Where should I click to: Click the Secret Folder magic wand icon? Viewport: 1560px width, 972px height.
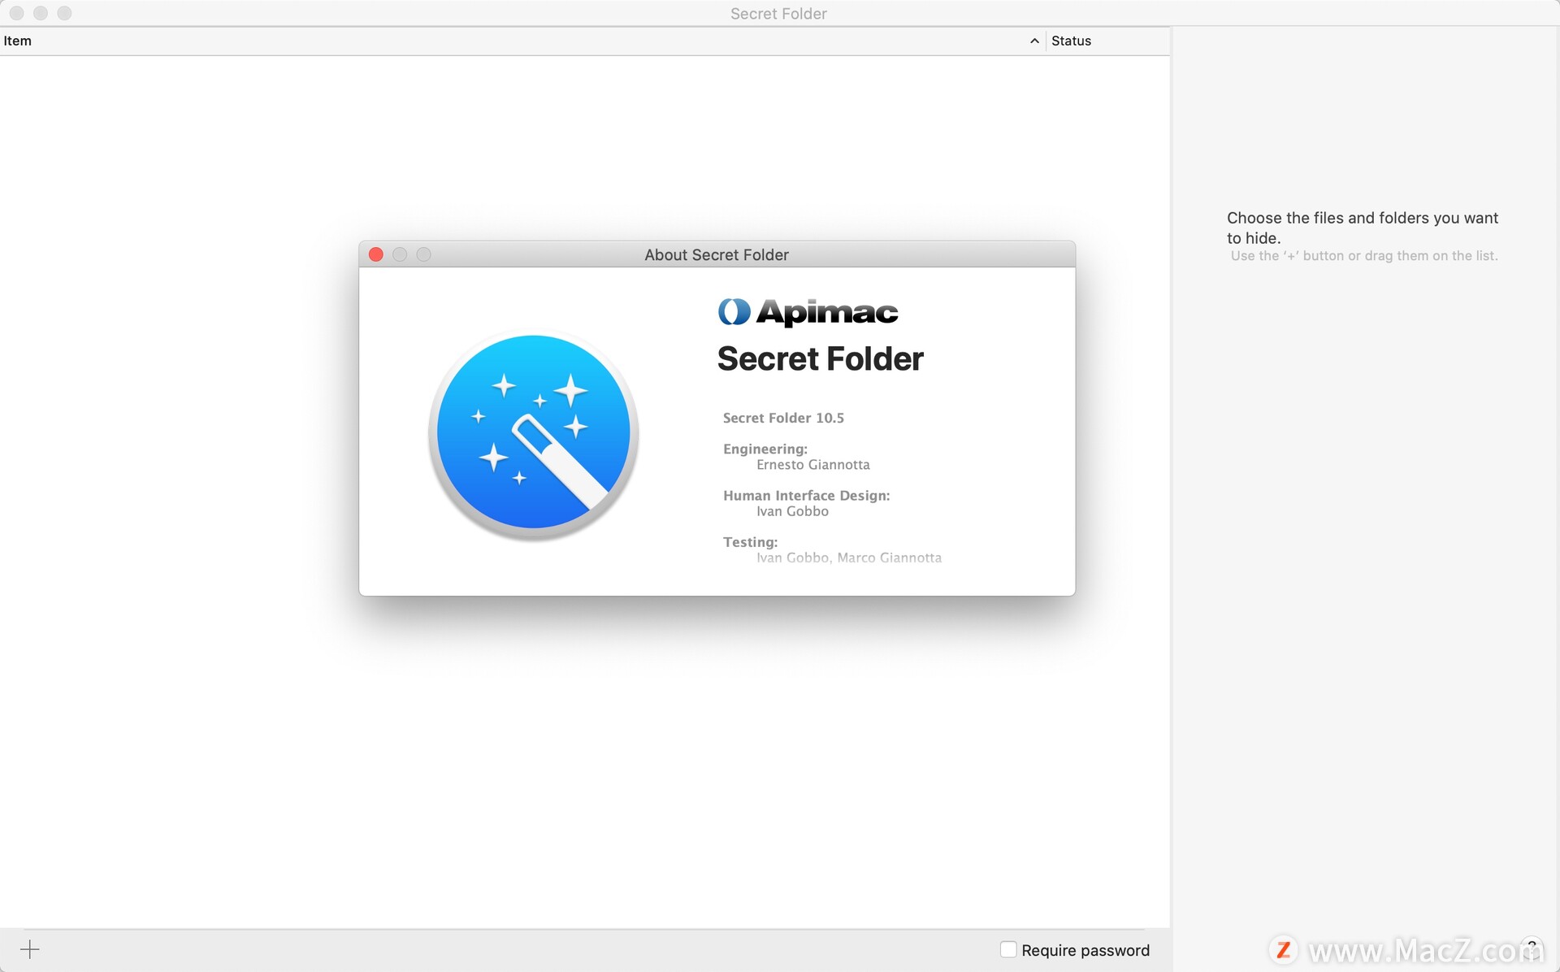click(x=533, y=433)
